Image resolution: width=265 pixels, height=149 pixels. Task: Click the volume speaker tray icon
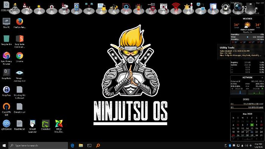pyautogui.click(x=246, y=146)
